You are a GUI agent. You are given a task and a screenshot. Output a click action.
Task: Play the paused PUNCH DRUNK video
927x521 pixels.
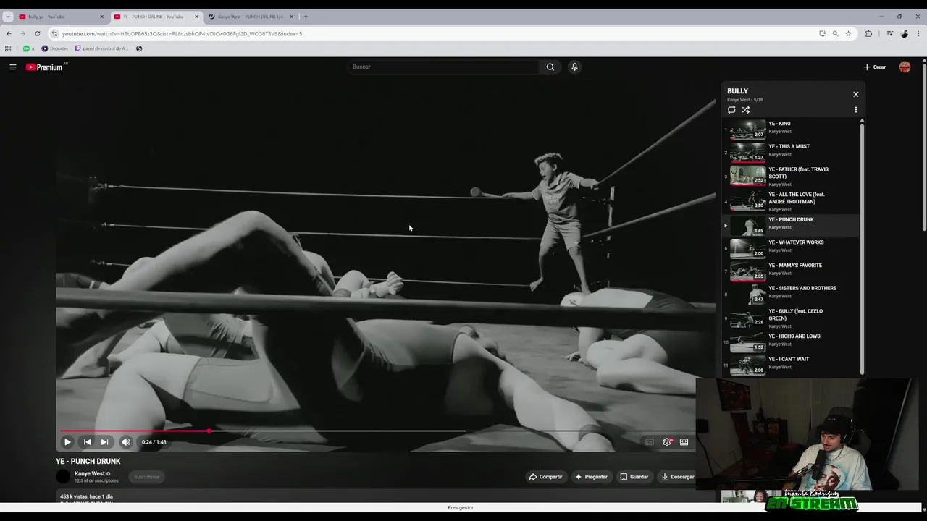[67, 442]
